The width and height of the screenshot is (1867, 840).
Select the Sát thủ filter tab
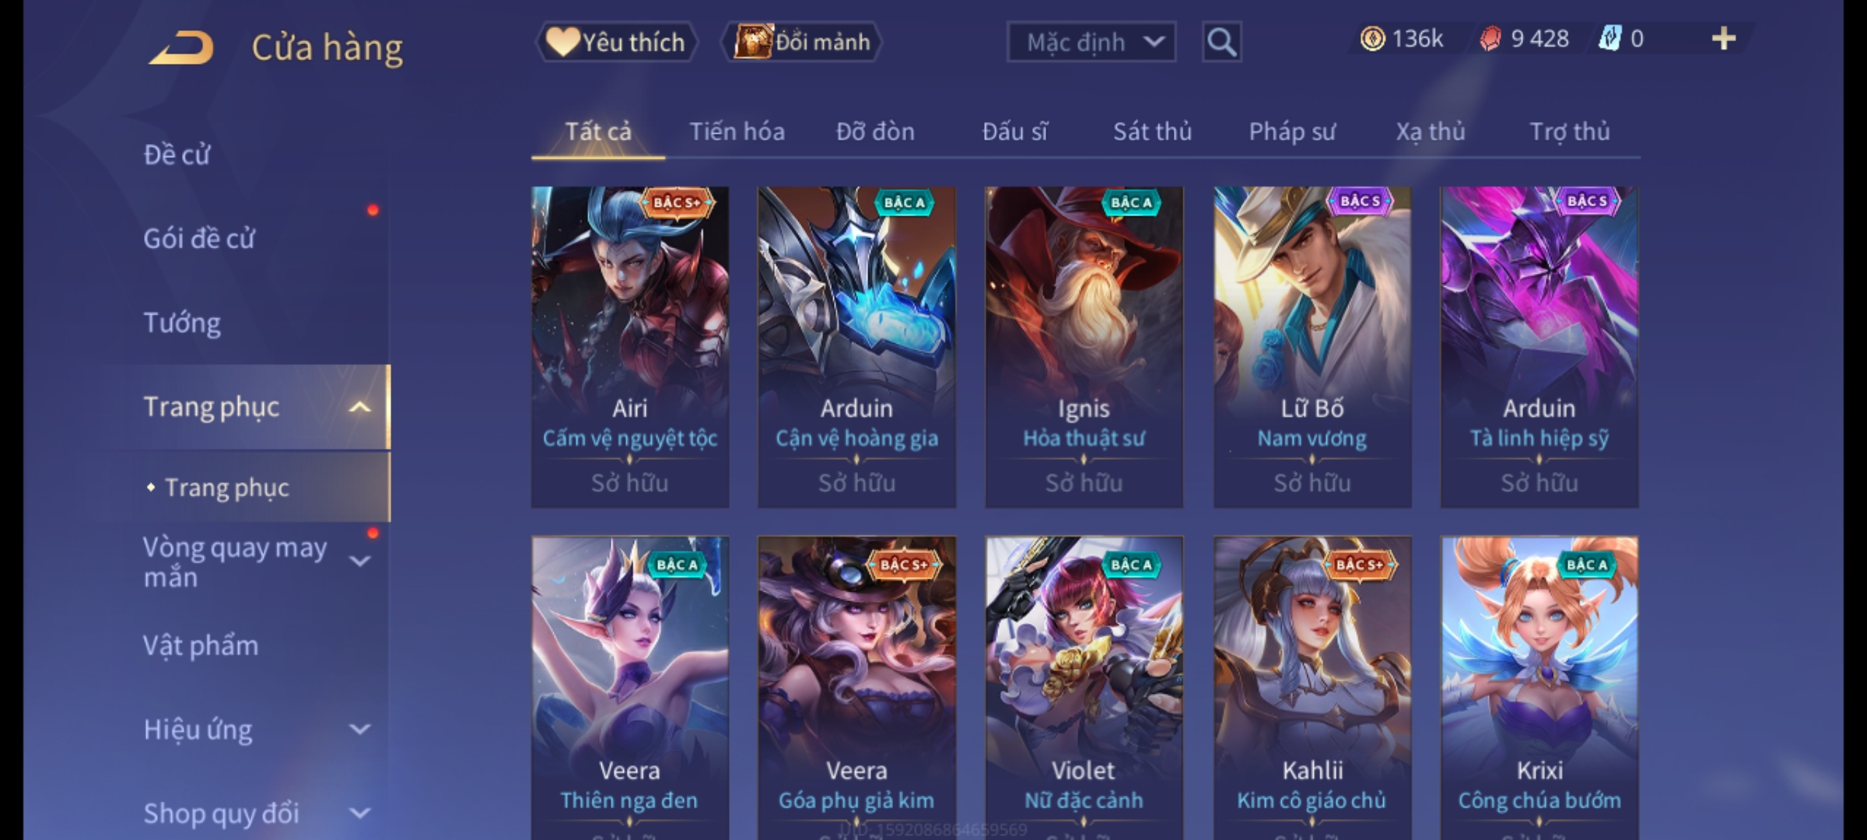coord(1152,131)
